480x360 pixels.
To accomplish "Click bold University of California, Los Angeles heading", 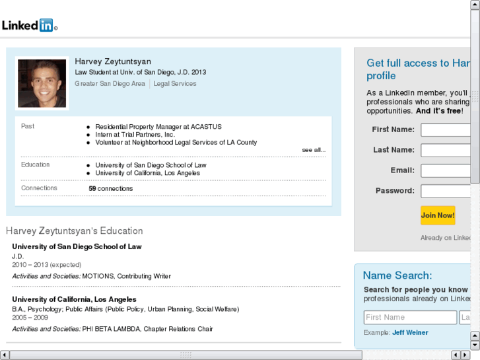I will click(74, 299).
